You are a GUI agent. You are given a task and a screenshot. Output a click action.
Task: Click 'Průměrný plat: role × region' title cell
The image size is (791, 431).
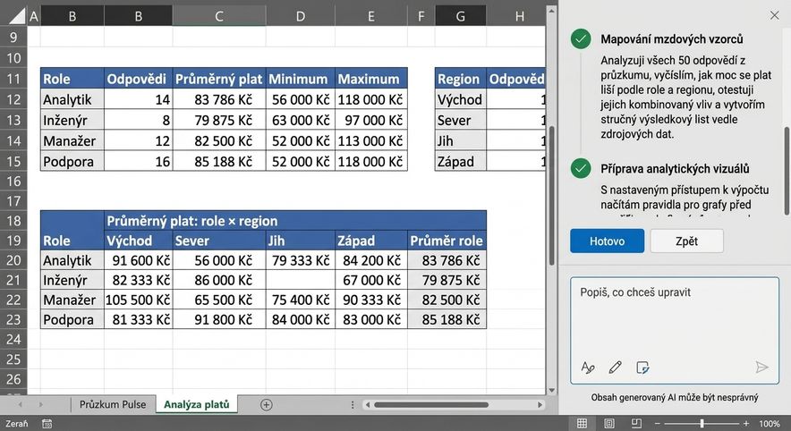click(x=295, y=221)
